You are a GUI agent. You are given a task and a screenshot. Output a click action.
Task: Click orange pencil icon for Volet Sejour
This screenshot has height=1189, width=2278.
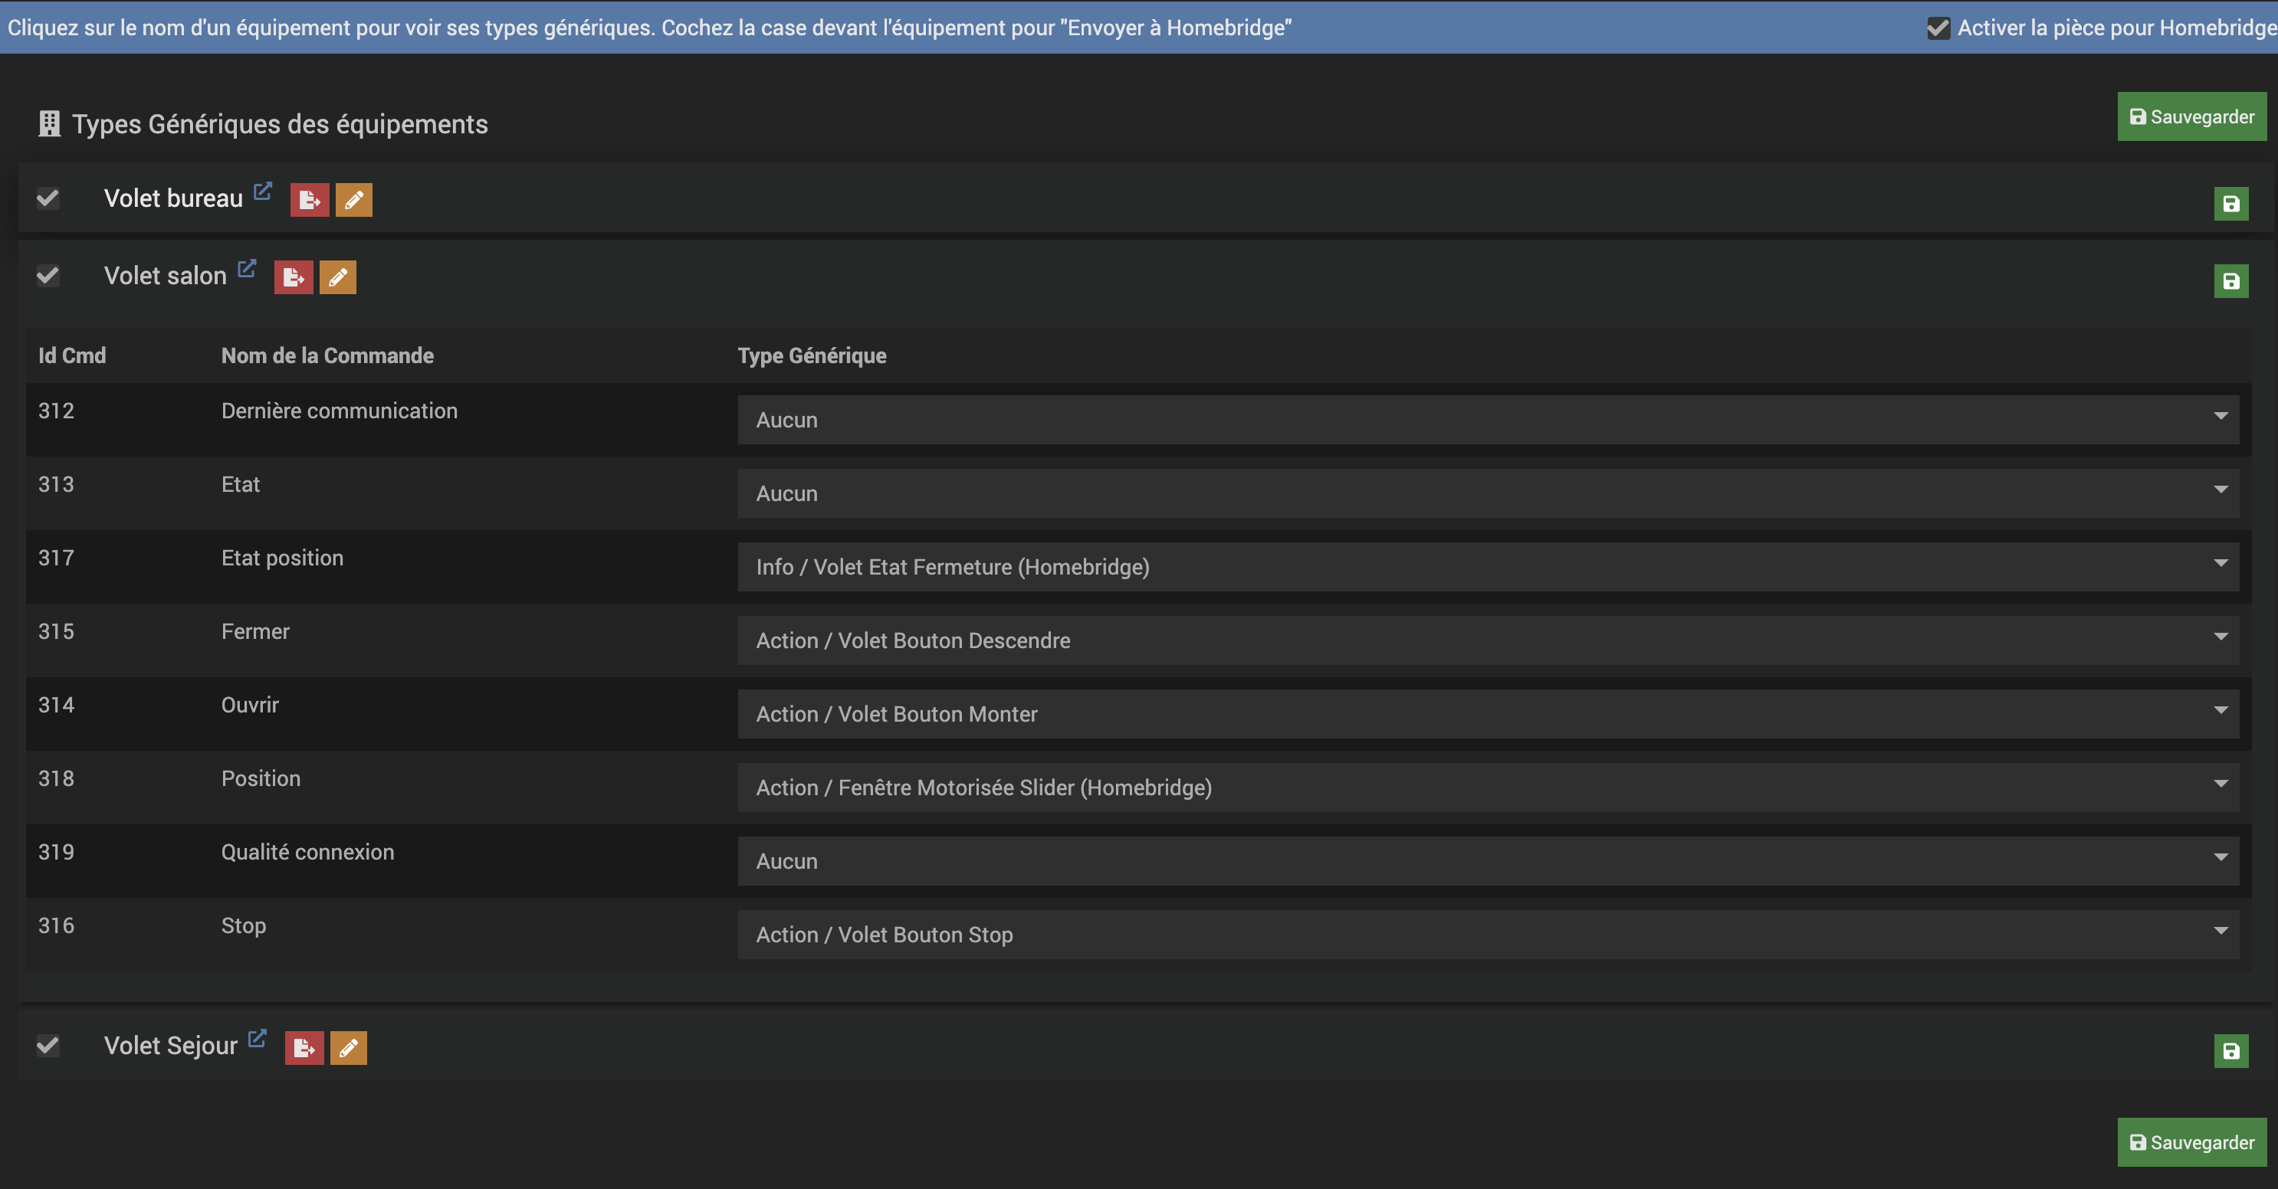(349, 1049)
